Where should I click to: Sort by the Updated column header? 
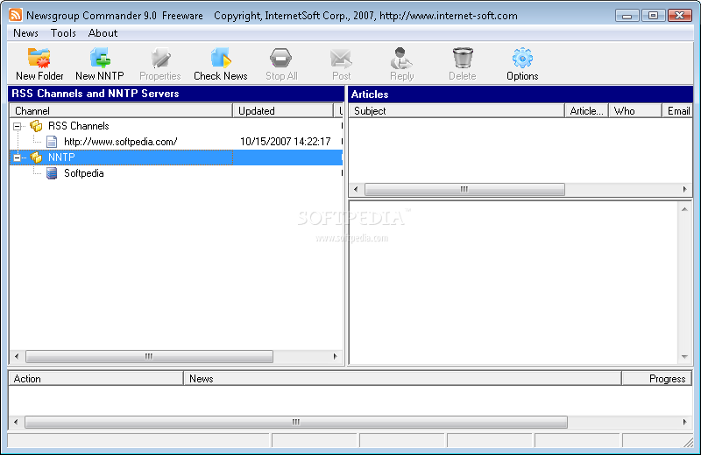click(283, 111)
